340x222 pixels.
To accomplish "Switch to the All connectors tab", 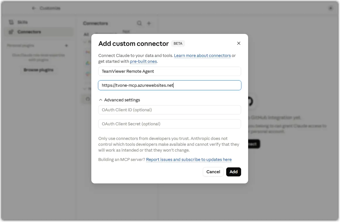I will point(86,34).
